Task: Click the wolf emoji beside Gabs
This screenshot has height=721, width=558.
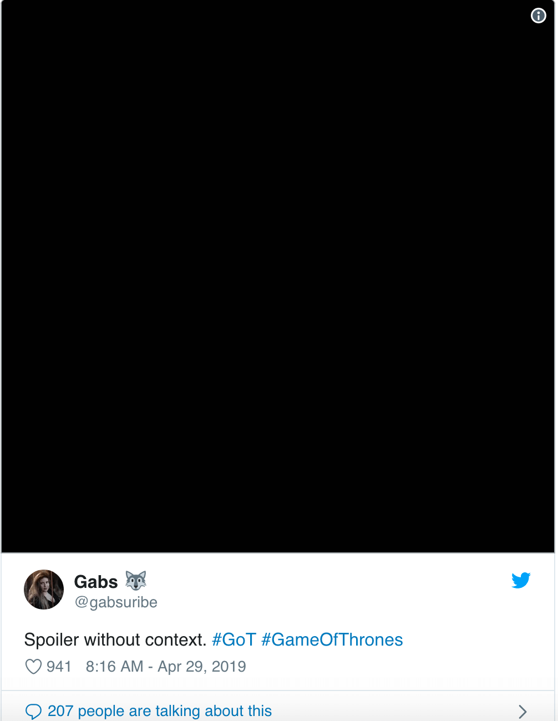Action: tap(136, 581)
